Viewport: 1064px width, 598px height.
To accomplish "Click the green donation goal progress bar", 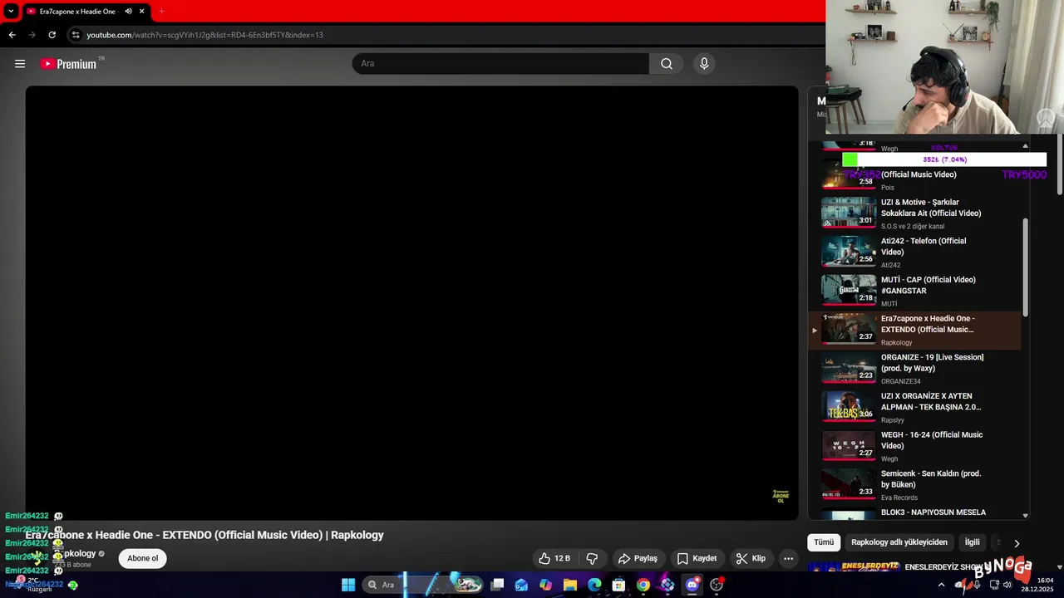I will [x=944, y=159].
